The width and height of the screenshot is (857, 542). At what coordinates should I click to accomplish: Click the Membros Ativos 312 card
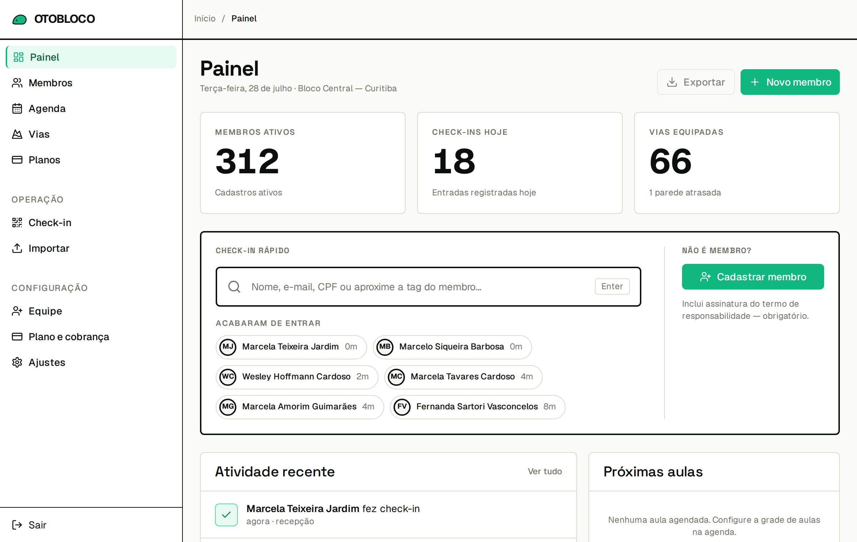303,163
